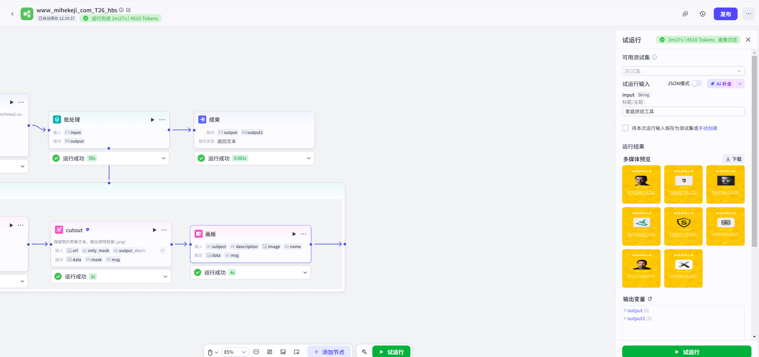Image resolution: width=759 pixels, height=357 pixels.
Task: Open the 85% zoom level dropdown
Action: pos(235,352)
